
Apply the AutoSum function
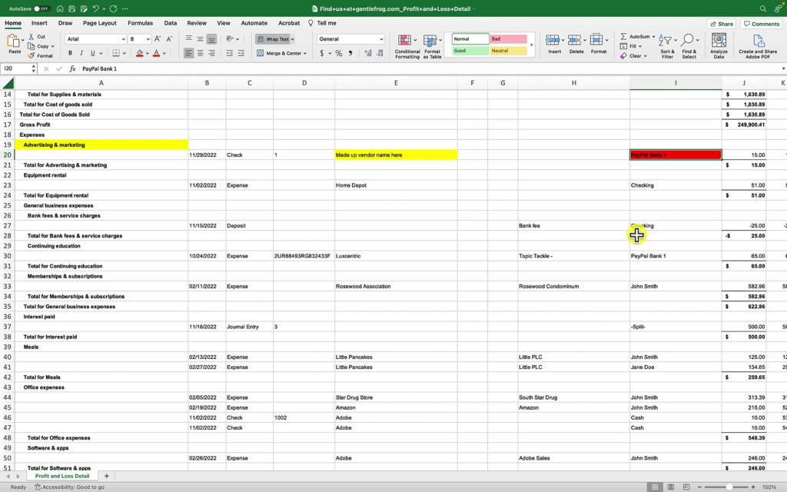point(639,36)
